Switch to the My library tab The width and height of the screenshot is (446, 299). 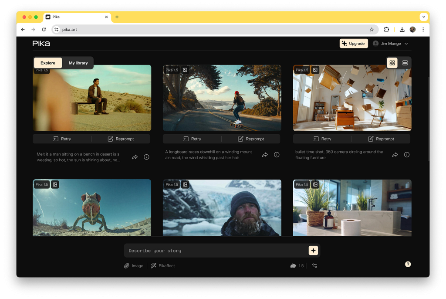pos(78,63)
